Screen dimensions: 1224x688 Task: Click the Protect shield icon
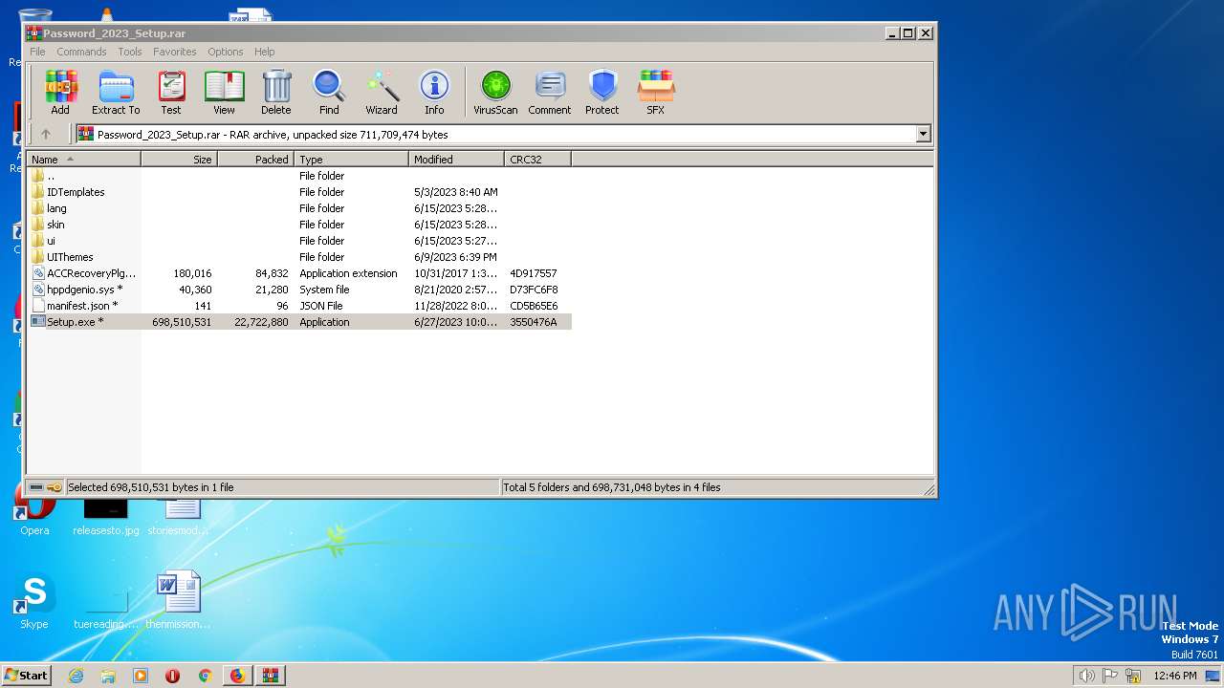pos(602,93)
